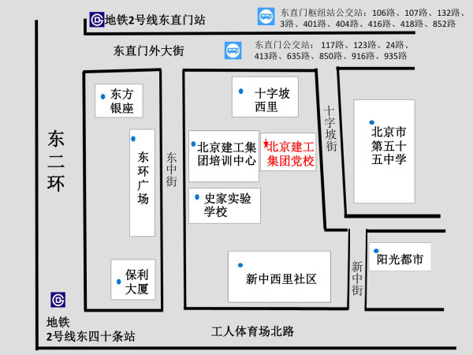
Task: Click the 东直门枢纽站公交站 bus routes text
Action: (374, 18)
